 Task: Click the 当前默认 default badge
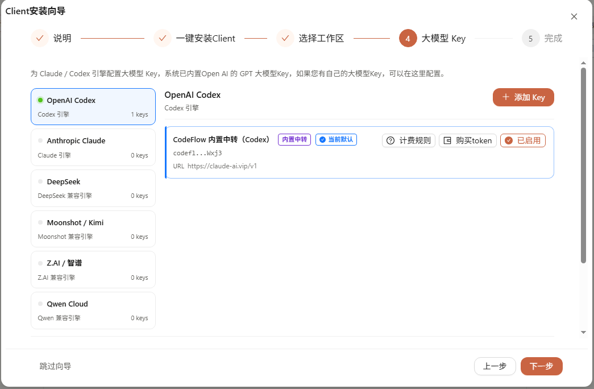(x=336, y=139)
